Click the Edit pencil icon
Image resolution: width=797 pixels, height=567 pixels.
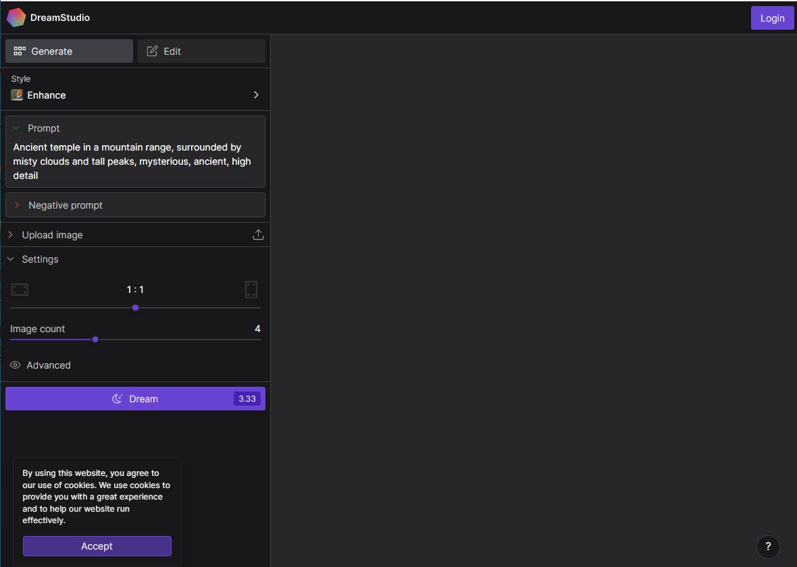[x=152, y=51]
